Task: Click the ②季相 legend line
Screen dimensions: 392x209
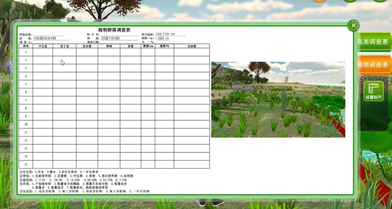Action: [76, 176]
